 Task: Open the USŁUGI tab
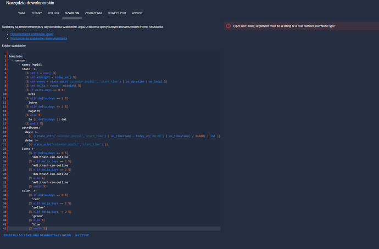point(53,13)
